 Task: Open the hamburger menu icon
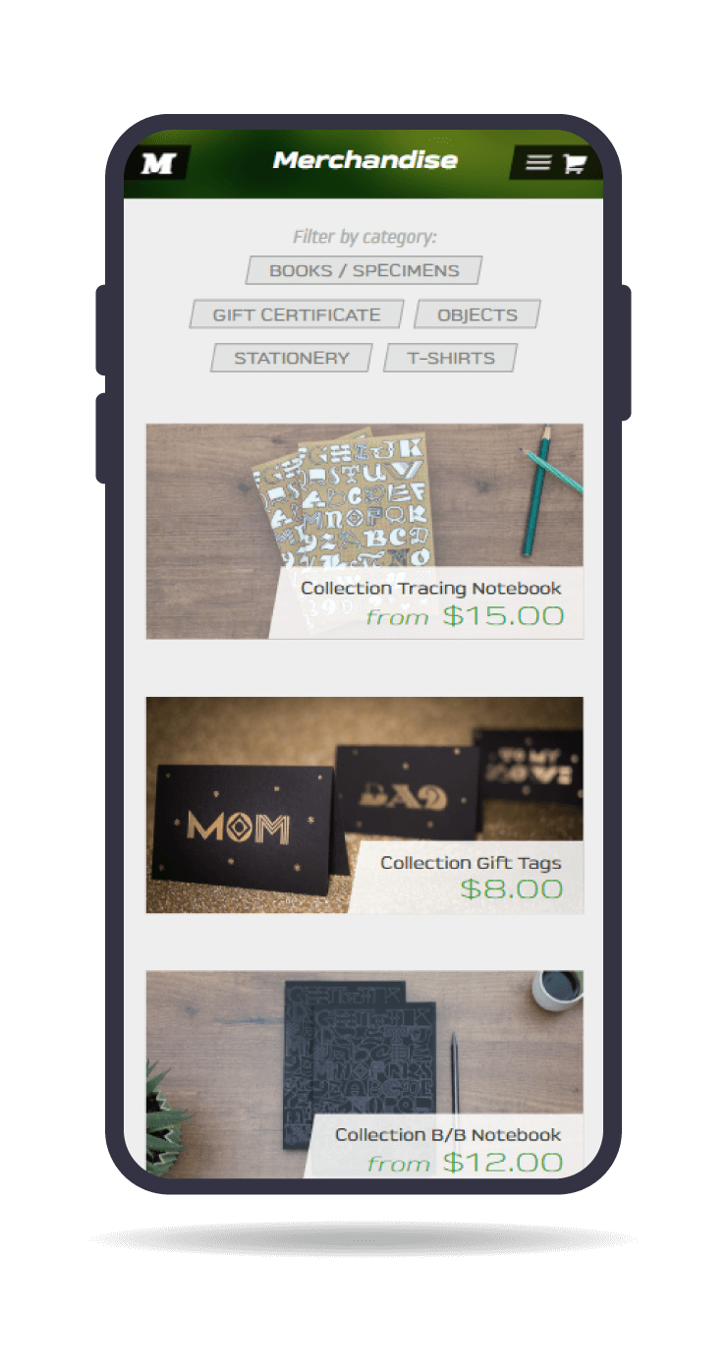[x=537, y=163]
